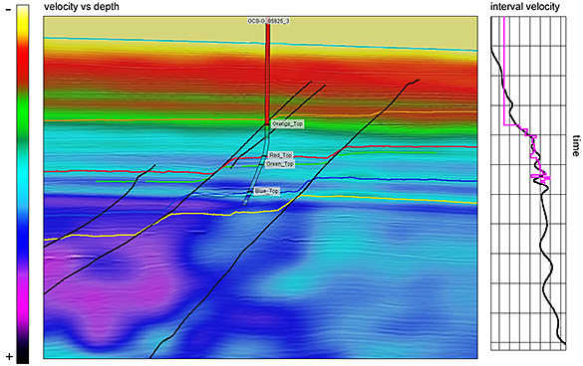Click the time axis label
Image resolution: width=583 pixels, height=366 pixels.
click(576, 146)
